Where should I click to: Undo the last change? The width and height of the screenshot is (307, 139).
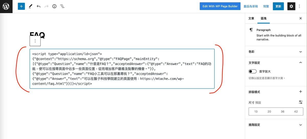tap(38, 6)
